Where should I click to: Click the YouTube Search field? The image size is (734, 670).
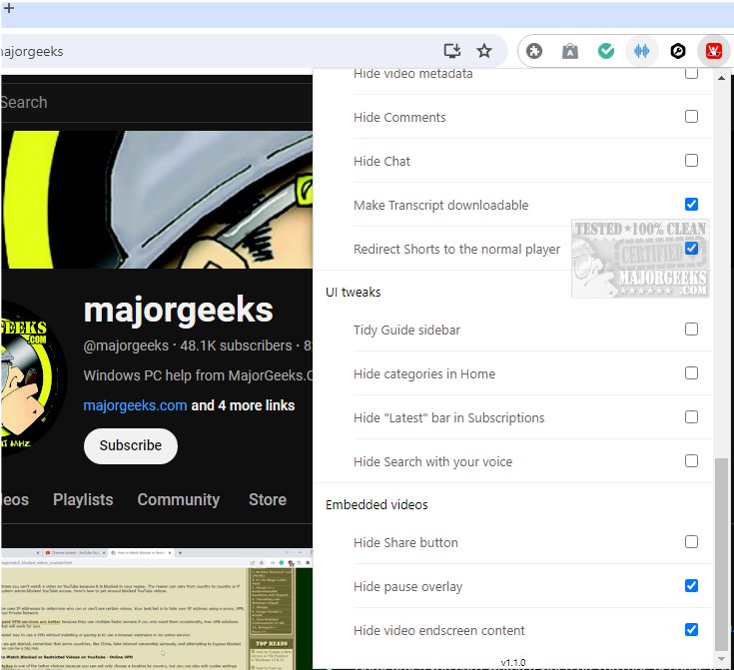pos(157,103)
